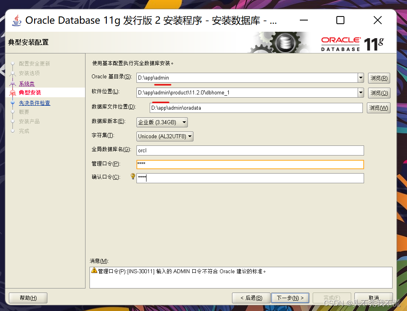The width and height of the screenshot is (407, 311).
Task: Click the 帮助(H) button
Action: (x=28, y=298)
